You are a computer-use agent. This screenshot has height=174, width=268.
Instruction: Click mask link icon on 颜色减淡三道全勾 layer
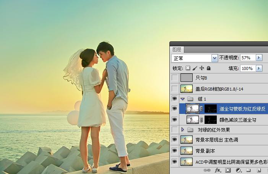click(201, 120)
